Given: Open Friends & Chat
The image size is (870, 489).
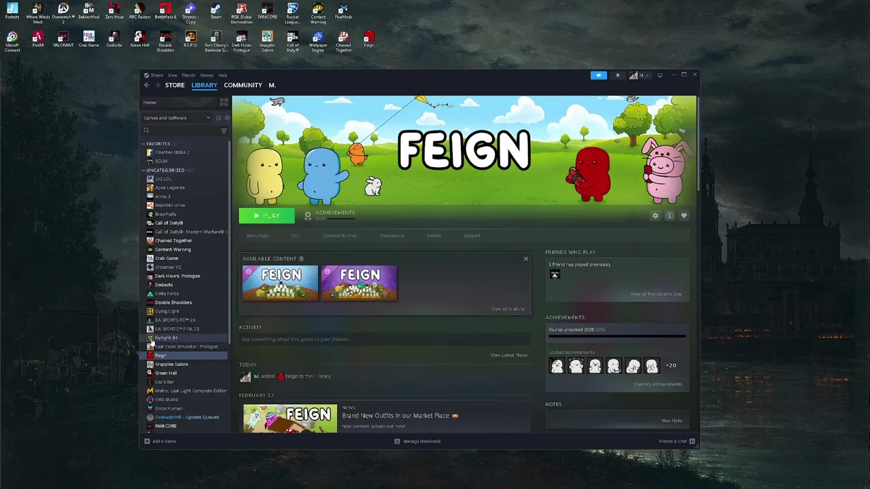Looking at the screenshot, I should pyautogui.click(x=677, y=441).
